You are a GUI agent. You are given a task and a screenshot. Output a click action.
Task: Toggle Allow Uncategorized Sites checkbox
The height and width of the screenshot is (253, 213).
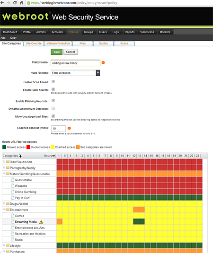point(53,116)
